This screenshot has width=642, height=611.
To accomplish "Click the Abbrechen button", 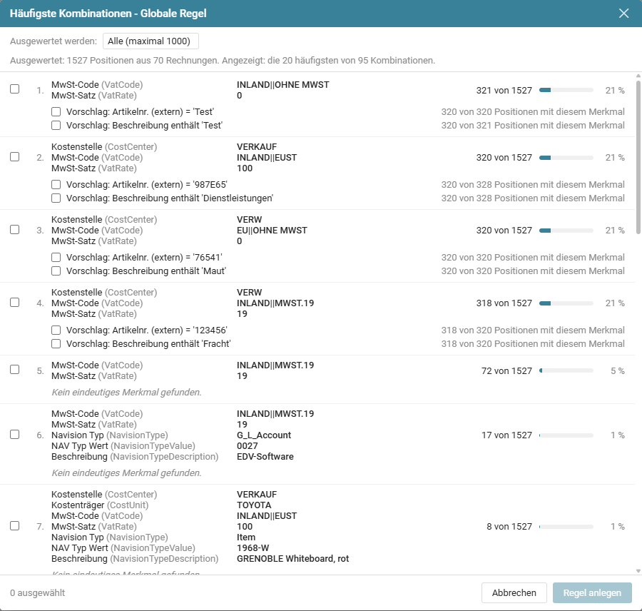I will pos(514,593).
